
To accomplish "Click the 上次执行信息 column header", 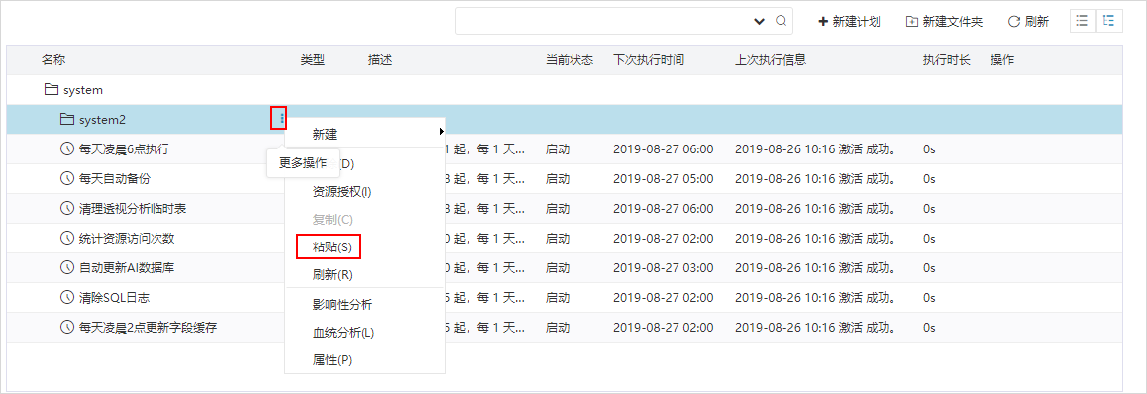I will (771, 60).
